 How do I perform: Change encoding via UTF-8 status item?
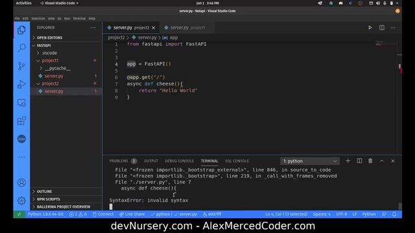pyautogui.click(x=342, y=214)
